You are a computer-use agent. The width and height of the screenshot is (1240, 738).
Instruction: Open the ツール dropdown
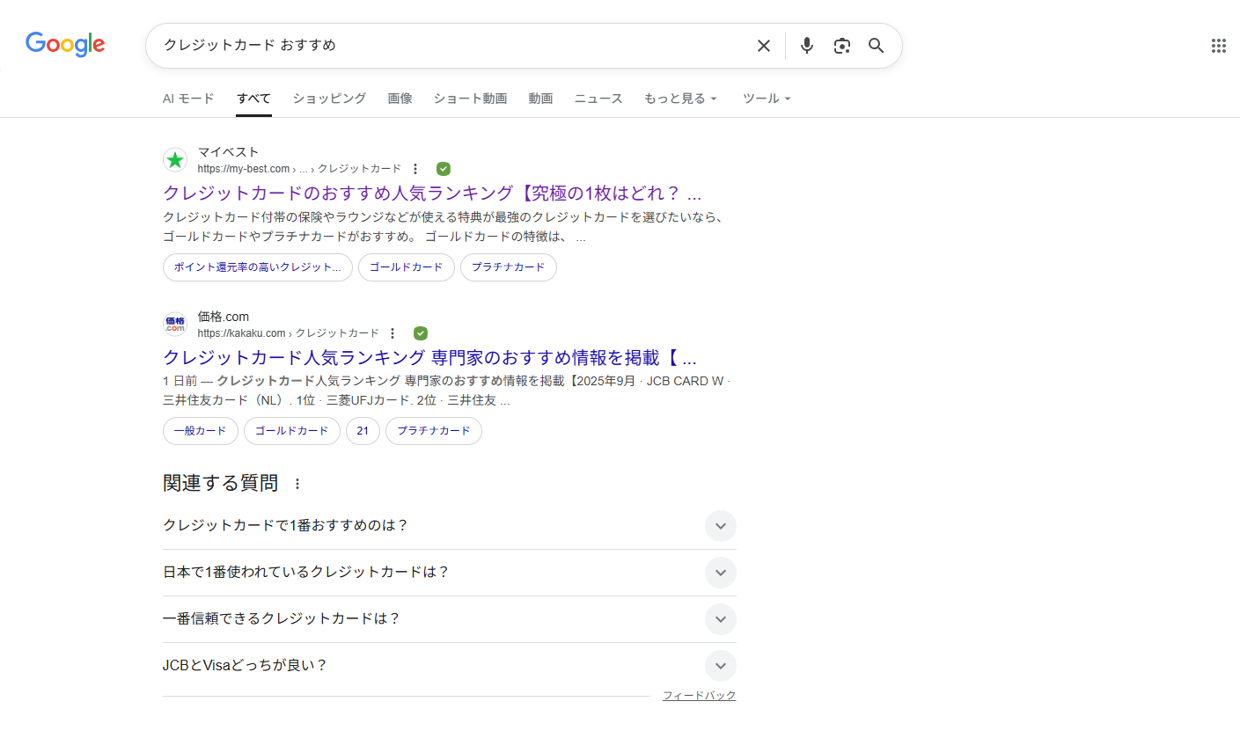[x=767, y=99]
